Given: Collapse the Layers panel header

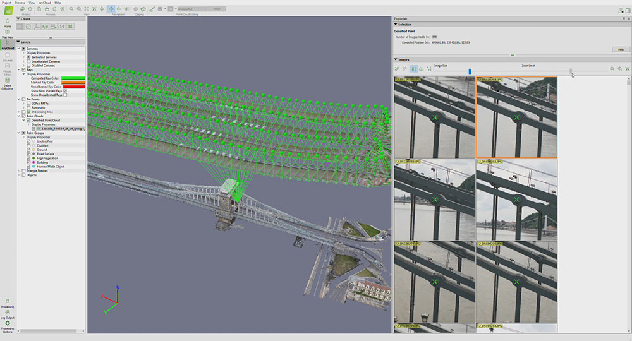Looking at the screenshot, I should (x=18, y=42).
